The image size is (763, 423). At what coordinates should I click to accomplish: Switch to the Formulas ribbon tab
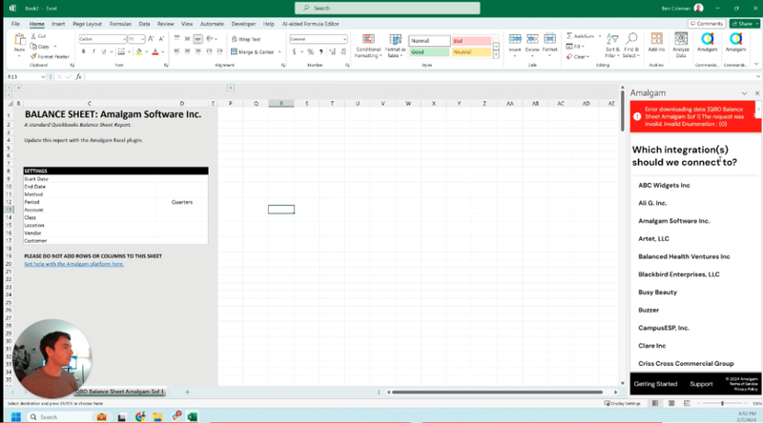click(120, 24)
